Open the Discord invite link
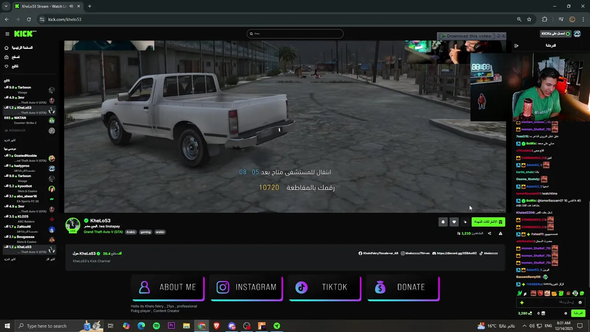Screen dimensions: 590x332 pyautogui.click(x=454, y=253)
